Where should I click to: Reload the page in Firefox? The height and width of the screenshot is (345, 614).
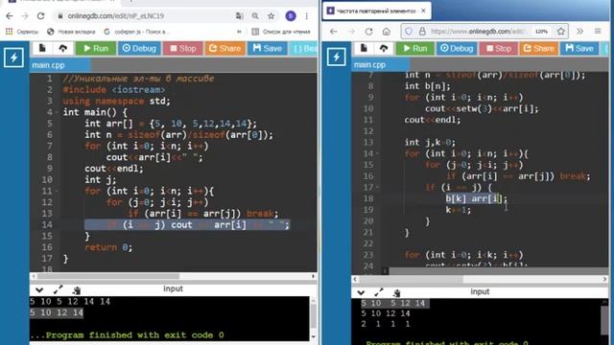(x=368, y=32)
